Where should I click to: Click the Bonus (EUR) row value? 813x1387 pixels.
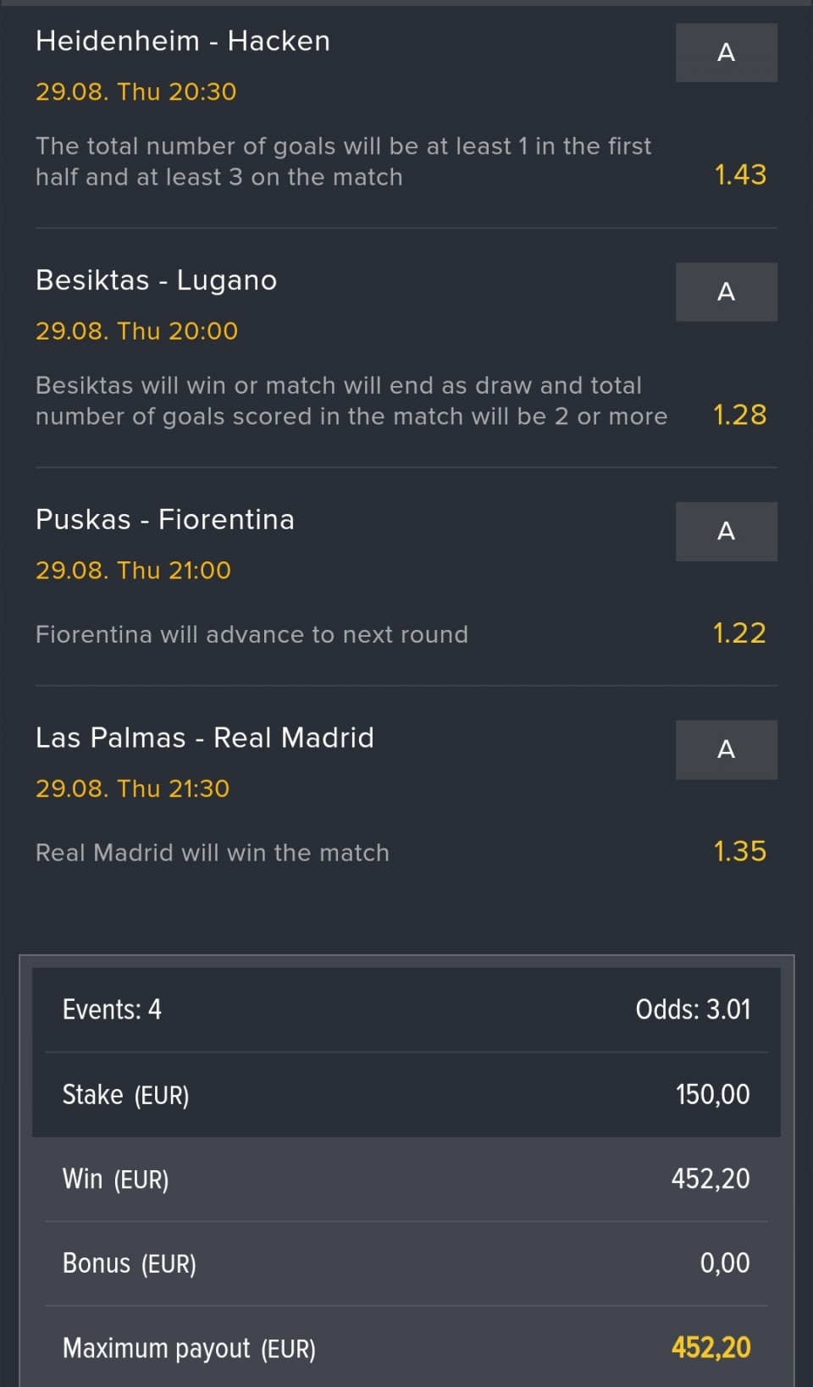[724, 1263]
